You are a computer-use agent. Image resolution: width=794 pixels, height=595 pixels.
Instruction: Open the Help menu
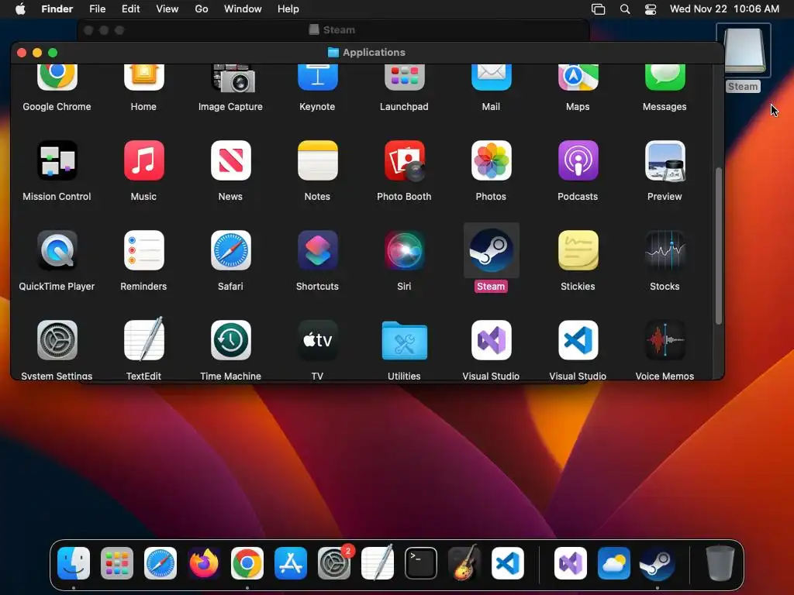tap(288, 9)
